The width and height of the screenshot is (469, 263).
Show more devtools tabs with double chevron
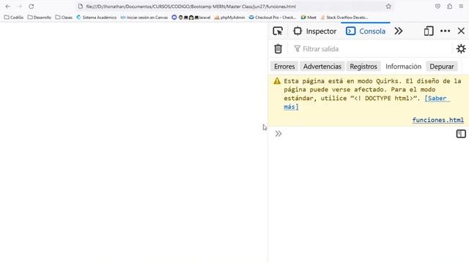click(x=399, y=31)
